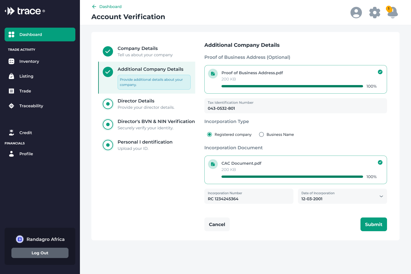Click green checkmark on CAC Document upload

click(x=380, y=162)
